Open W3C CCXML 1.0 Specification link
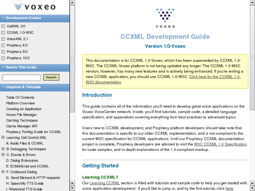255x191 pixels. tap(221, 144)
